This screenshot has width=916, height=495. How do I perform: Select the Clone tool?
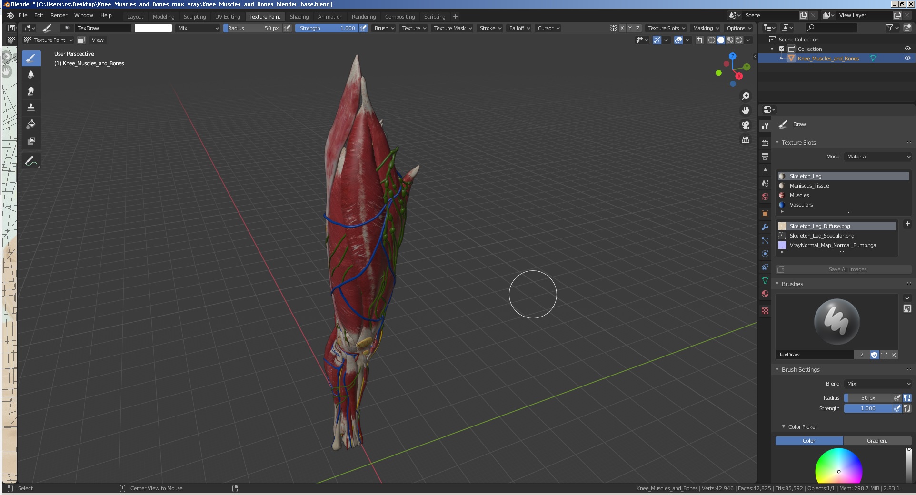(x=31, y=108)
